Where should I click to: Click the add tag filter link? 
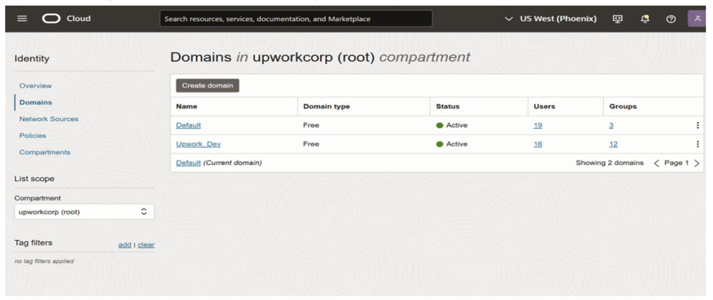pos(125,245)
